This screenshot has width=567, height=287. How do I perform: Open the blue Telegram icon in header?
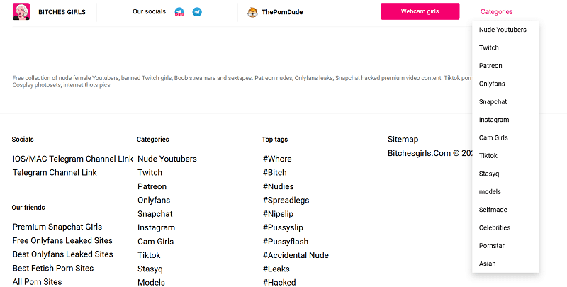click(197, 12)
